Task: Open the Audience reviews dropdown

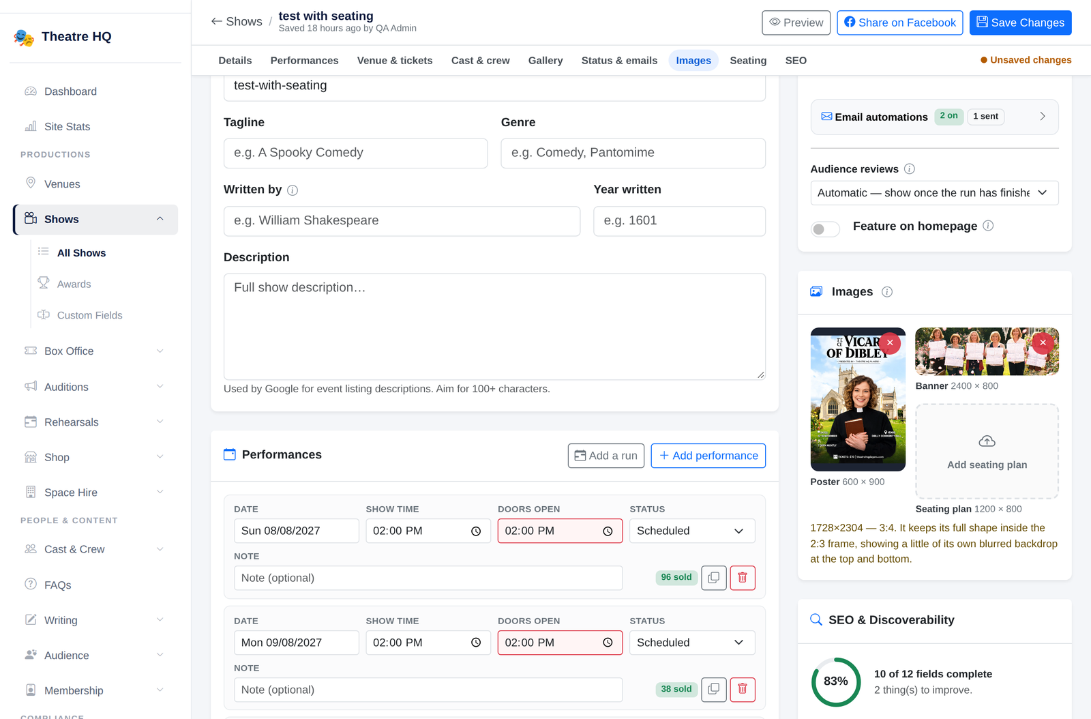Action: (934, 193)
